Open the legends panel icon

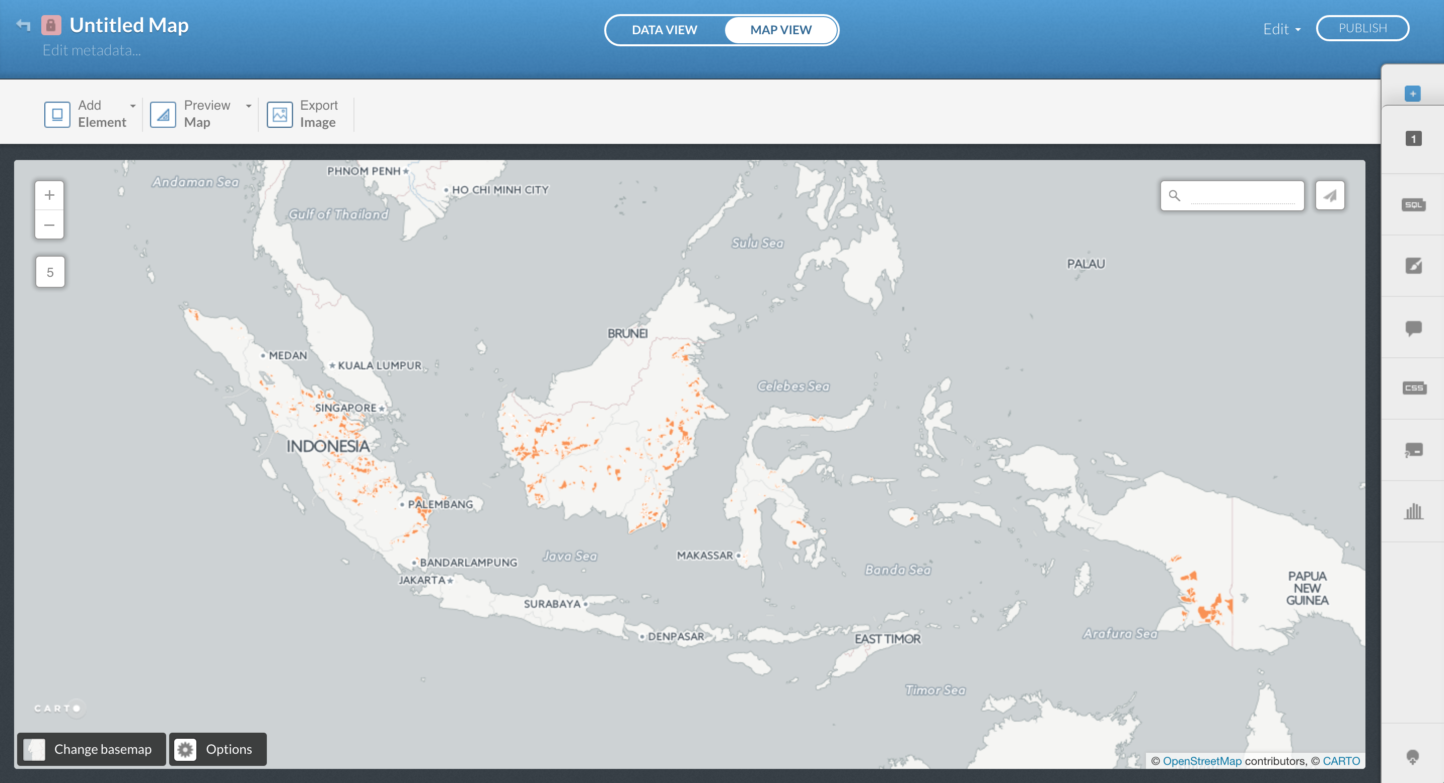(1414, 450)
